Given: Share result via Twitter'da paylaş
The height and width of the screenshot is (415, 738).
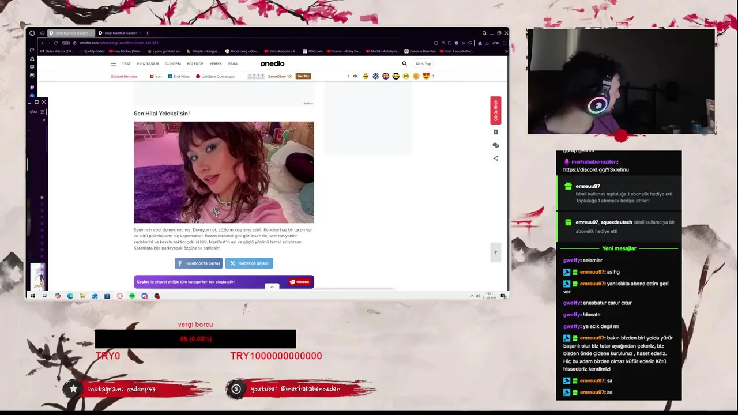Looking at the screenshot, I should [249, 263].
